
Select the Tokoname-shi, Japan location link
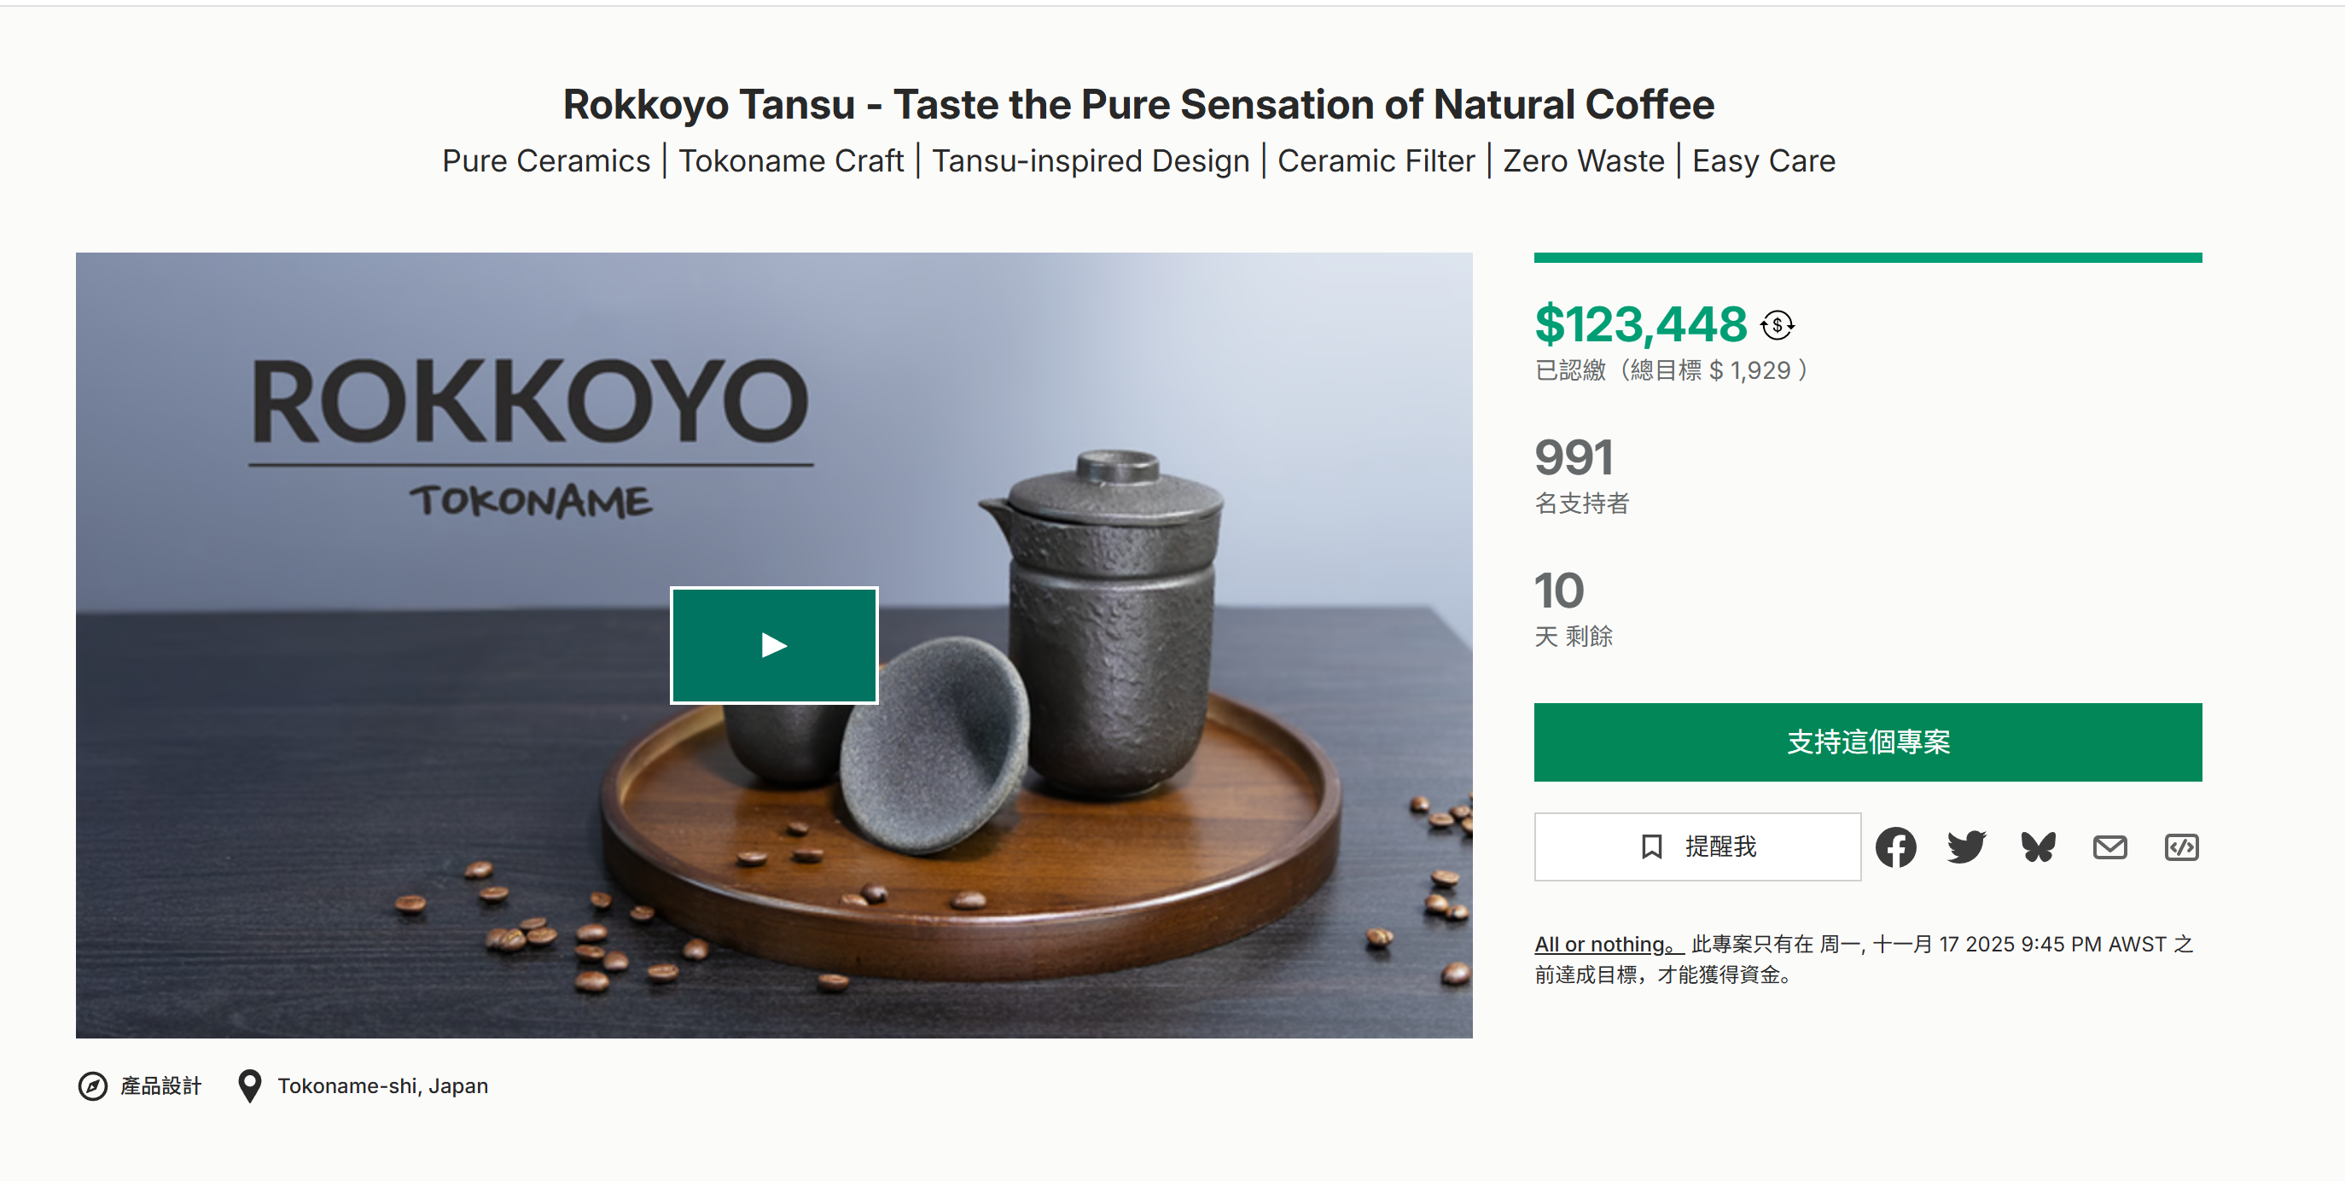pos(382,1085)
